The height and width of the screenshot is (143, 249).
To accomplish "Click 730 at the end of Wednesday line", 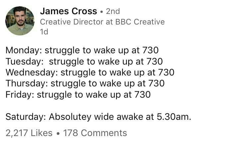I will tap(166, 72).
